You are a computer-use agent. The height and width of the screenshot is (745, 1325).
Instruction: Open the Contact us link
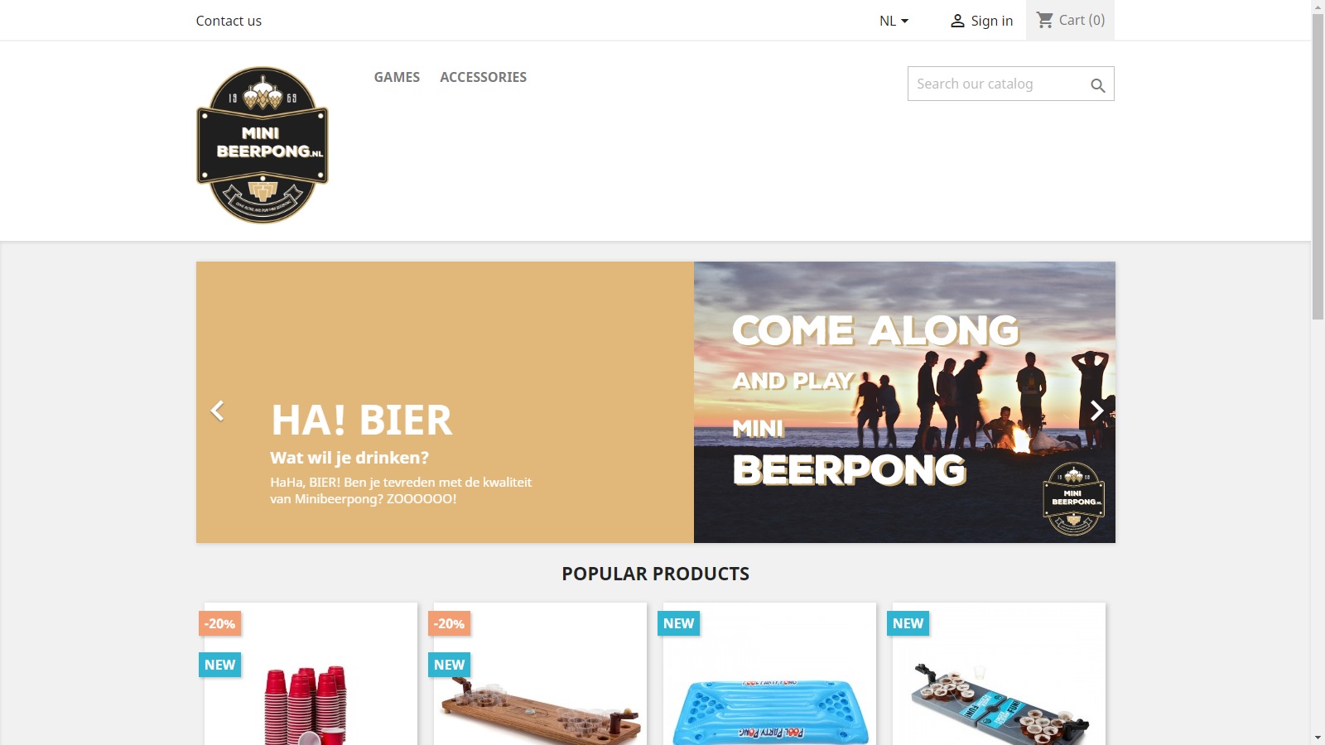tap(229, 21)
